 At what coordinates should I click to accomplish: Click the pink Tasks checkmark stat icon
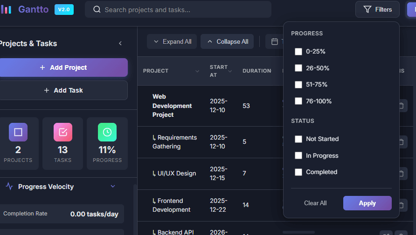pos(62,132)
